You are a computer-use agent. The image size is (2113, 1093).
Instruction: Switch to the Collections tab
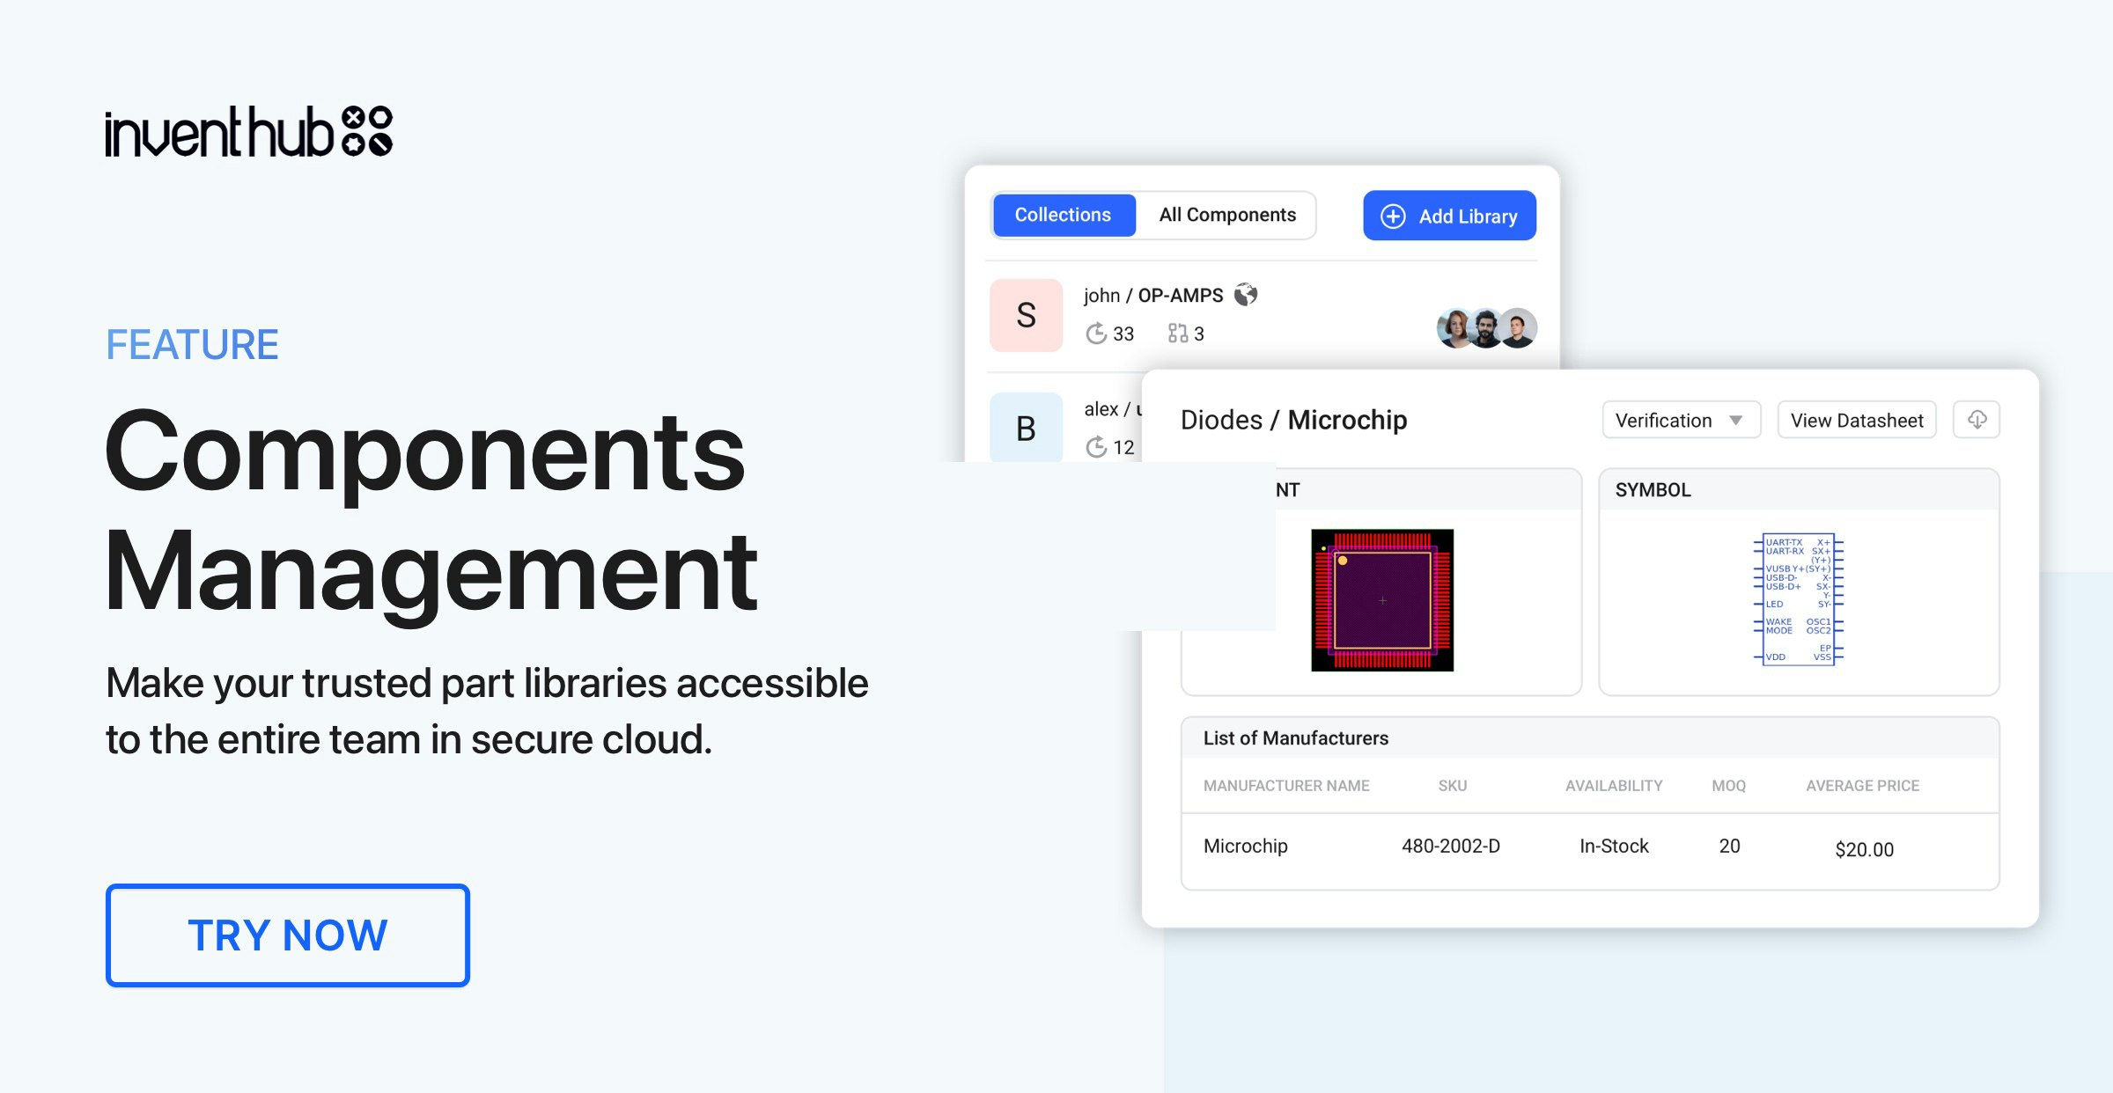[1063, 216]
